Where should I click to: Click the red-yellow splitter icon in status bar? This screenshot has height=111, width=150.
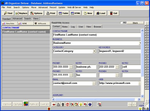click(49, 109)
